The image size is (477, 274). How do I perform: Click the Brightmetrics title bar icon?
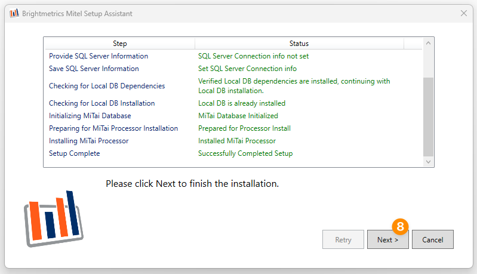pyautogui.click(x=14, y=13)
